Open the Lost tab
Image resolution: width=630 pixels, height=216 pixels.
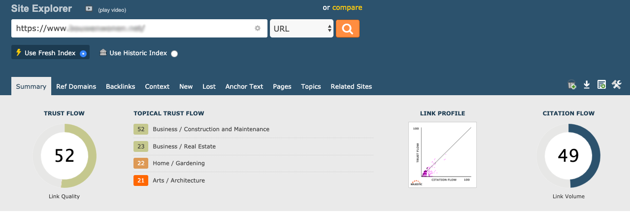click(209, 86)
